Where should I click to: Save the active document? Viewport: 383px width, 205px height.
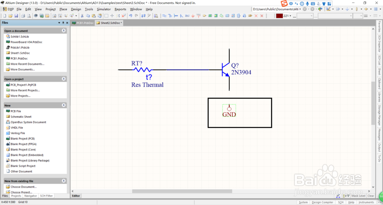click(x=16, y=16)
